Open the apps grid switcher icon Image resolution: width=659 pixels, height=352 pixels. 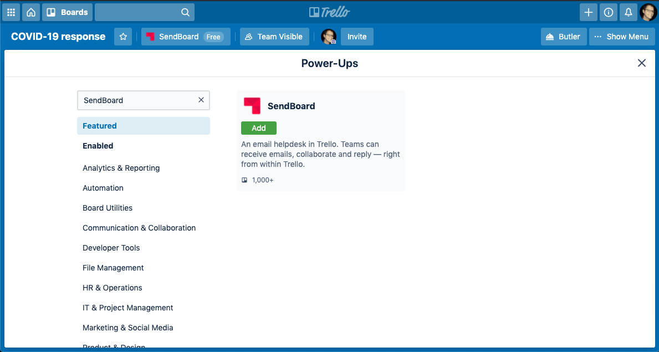[x=11, y=12]
